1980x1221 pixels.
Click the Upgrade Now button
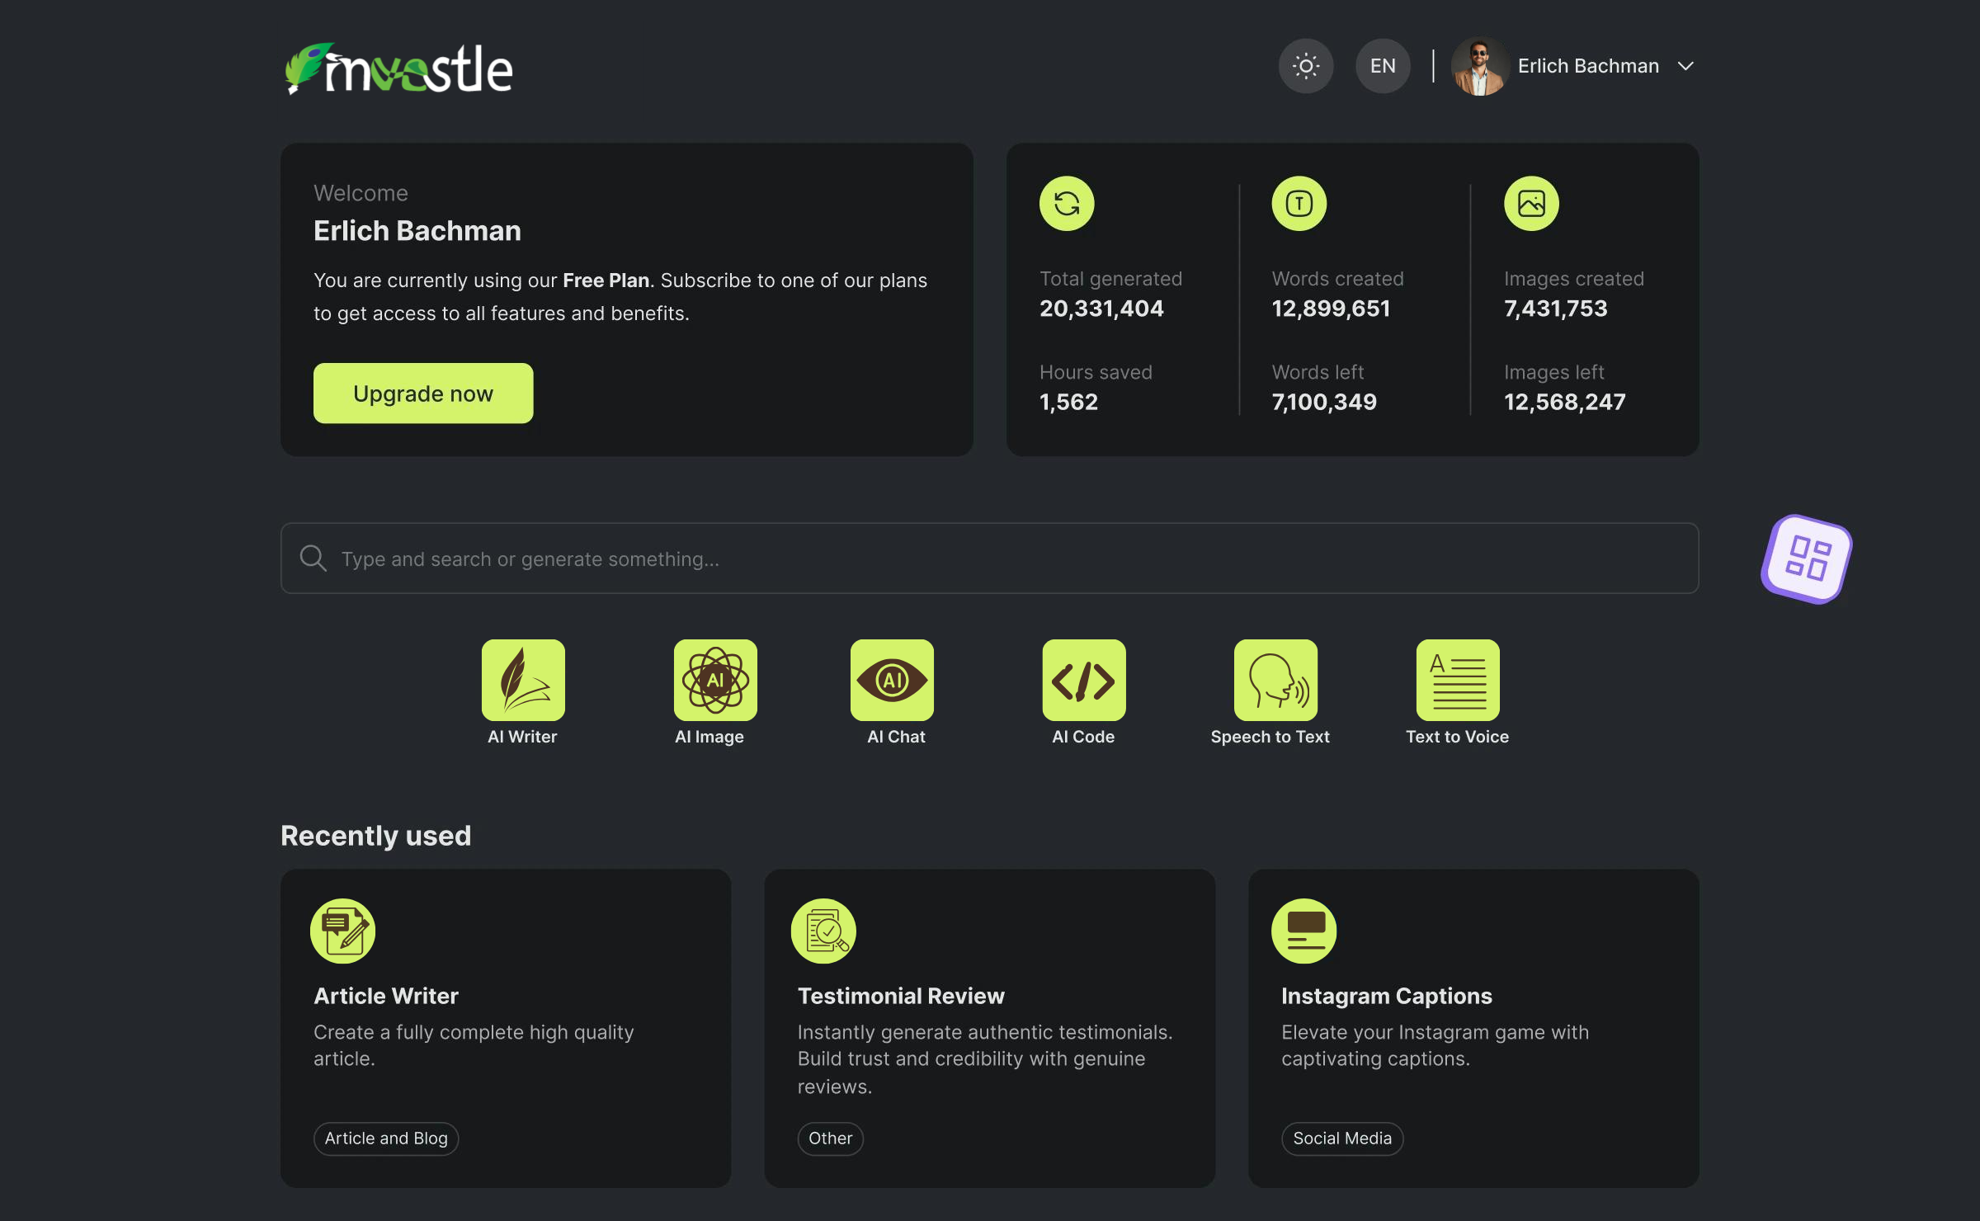pyautogui.click(x=423, y=394)
